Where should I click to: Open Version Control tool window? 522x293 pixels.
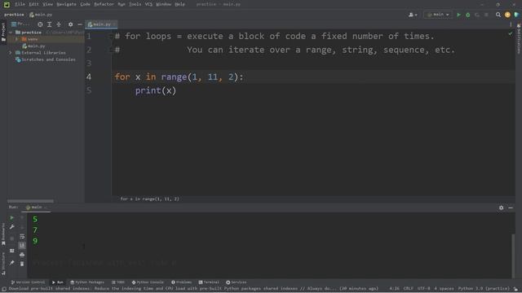28,282
